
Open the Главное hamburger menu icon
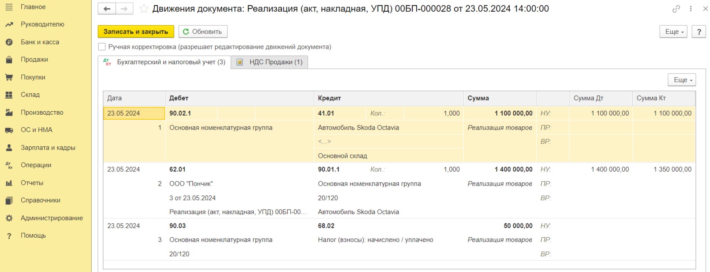click(x=9, y=7)
